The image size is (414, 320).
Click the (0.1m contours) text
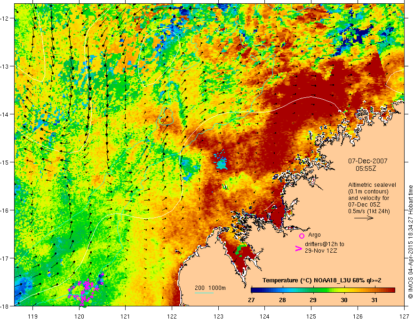[368, 192]
